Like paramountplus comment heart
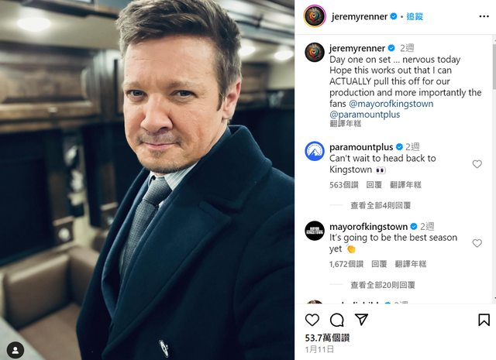Image resolution: width=496 pixels, height=360 pixels. [477, 164]
